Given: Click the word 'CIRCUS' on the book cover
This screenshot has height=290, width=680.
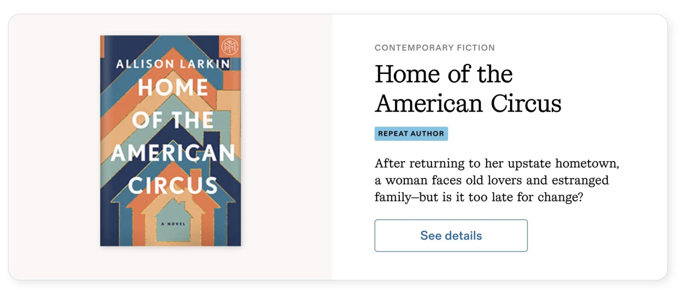Looking at the screenshot, I should (173, 185).
